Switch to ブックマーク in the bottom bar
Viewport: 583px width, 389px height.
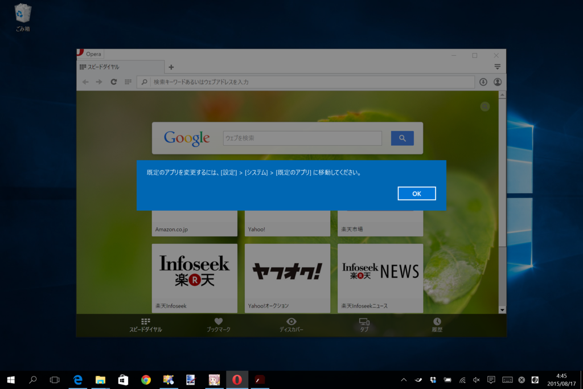(218, 325)
